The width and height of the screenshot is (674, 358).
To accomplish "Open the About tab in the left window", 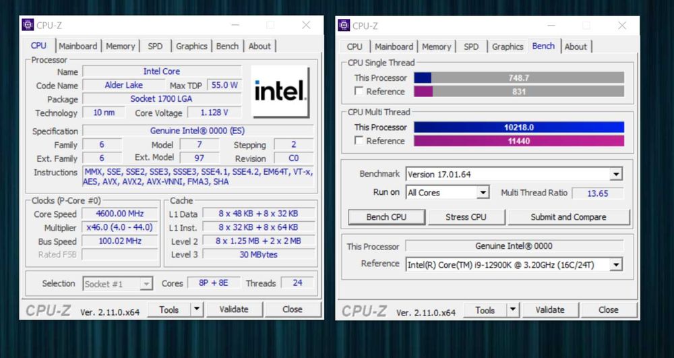I will pos(259,46).
